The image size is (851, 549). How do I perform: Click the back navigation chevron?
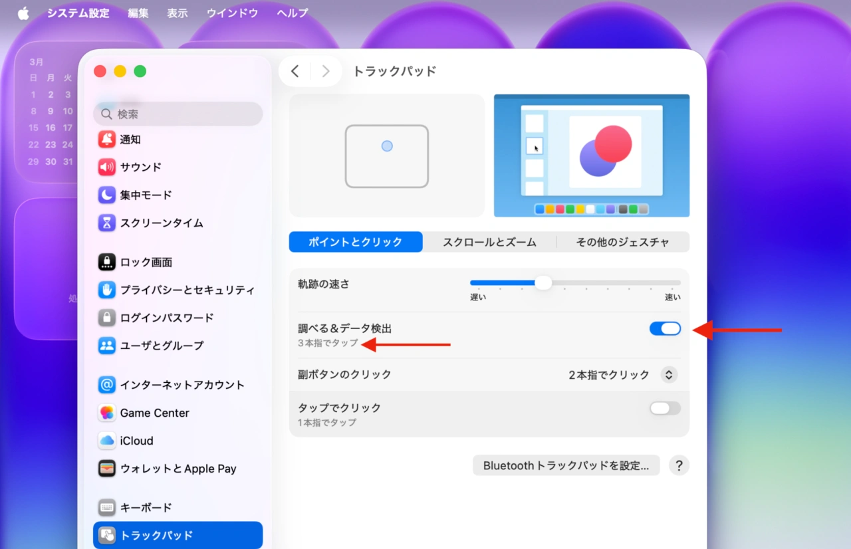pos(295,71)
